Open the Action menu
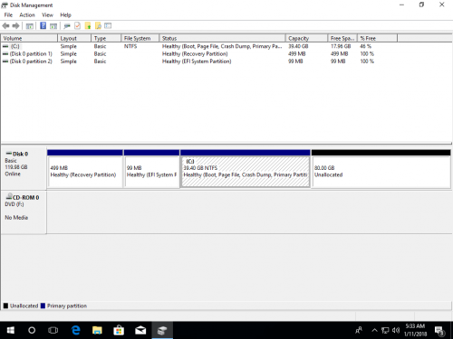 27,15
